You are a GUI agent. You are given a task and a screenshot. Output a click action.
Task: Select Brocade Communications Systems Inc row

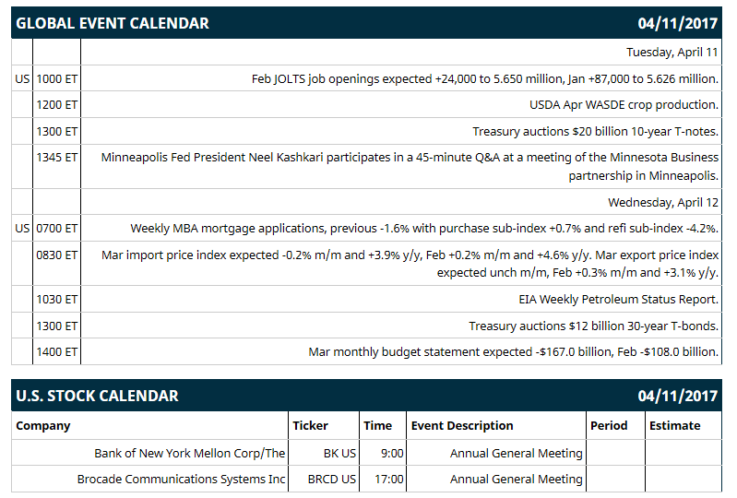[x=366, y=480]
